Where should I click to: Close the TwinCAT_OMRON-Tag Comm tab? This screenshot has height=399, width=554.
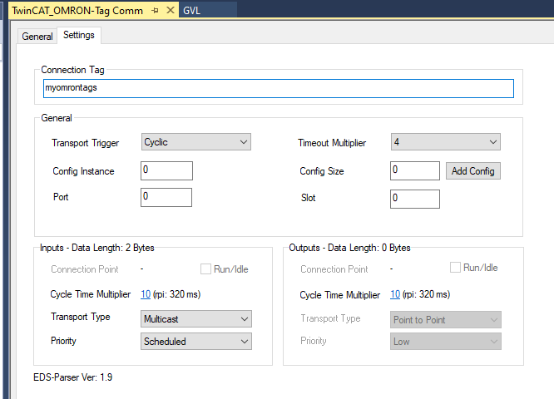[171, 10]
